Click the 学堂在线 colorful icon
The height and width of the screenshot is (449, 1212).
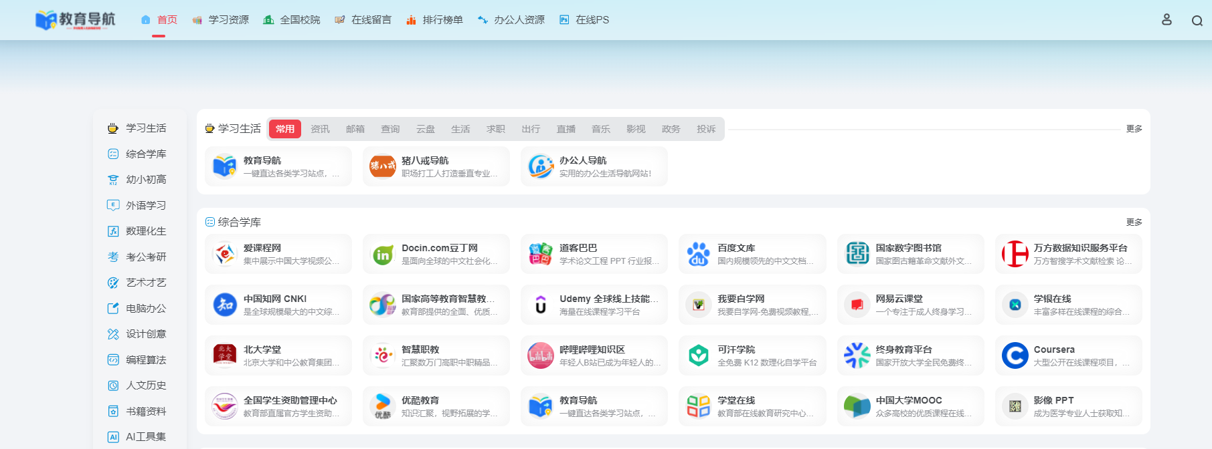tap(699, 406)
